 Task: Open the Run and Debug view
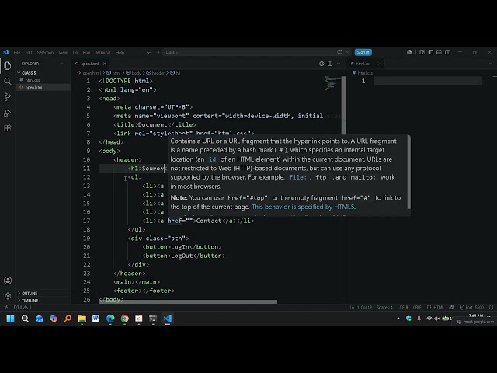[8, 113]
